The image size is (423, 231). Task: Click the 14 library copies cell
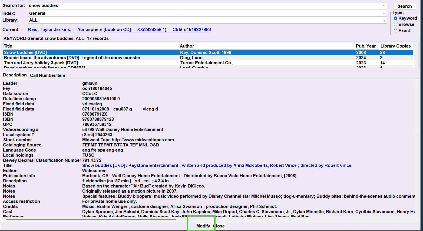[382, 63]
